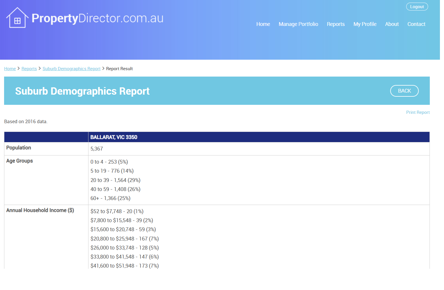This screenshot has height=290, width=444.
Task: Click the PropertyDirector.com.au logo text
Action: point(97,18)
